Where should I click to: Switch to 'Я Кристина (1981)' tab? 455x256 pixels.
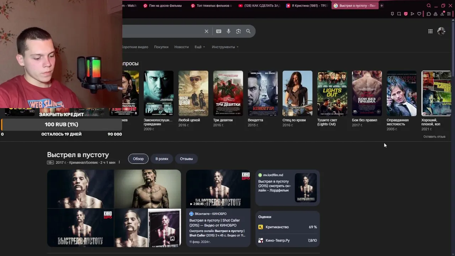pyautogui.click(x=306, y=6)
